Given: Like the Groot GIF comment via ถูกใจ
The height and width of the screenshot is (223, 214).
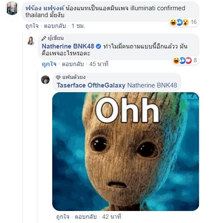Looking at the screenshot, I should [63, 217].
